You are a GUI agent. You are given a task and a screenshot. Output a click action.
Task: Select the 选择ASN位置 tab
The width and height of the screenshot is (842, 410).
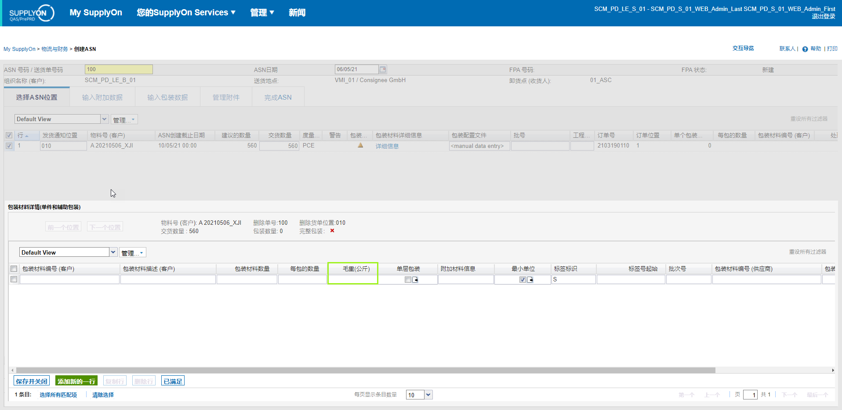click(37, 97)
